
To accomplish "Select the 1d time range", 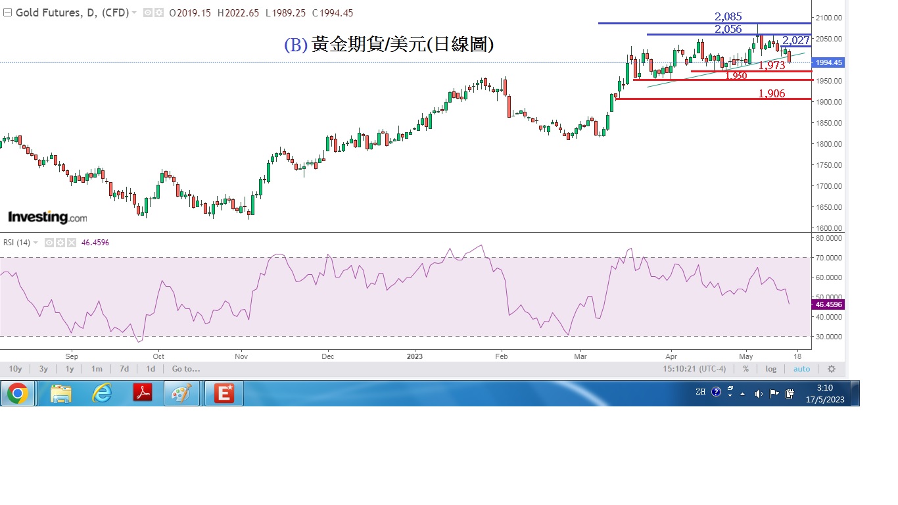I will coord(151,369).
